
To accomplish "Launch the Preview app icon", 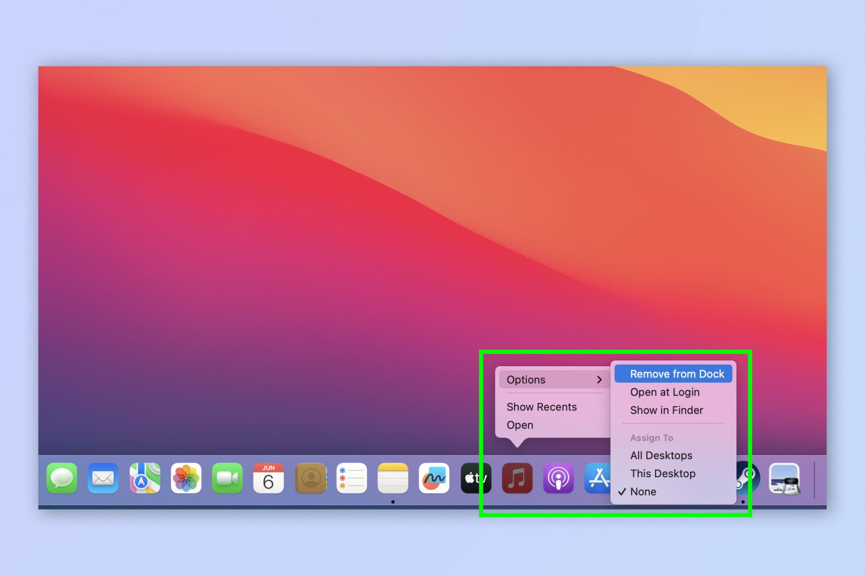I will pyautogui.click(x=784, y=478).
